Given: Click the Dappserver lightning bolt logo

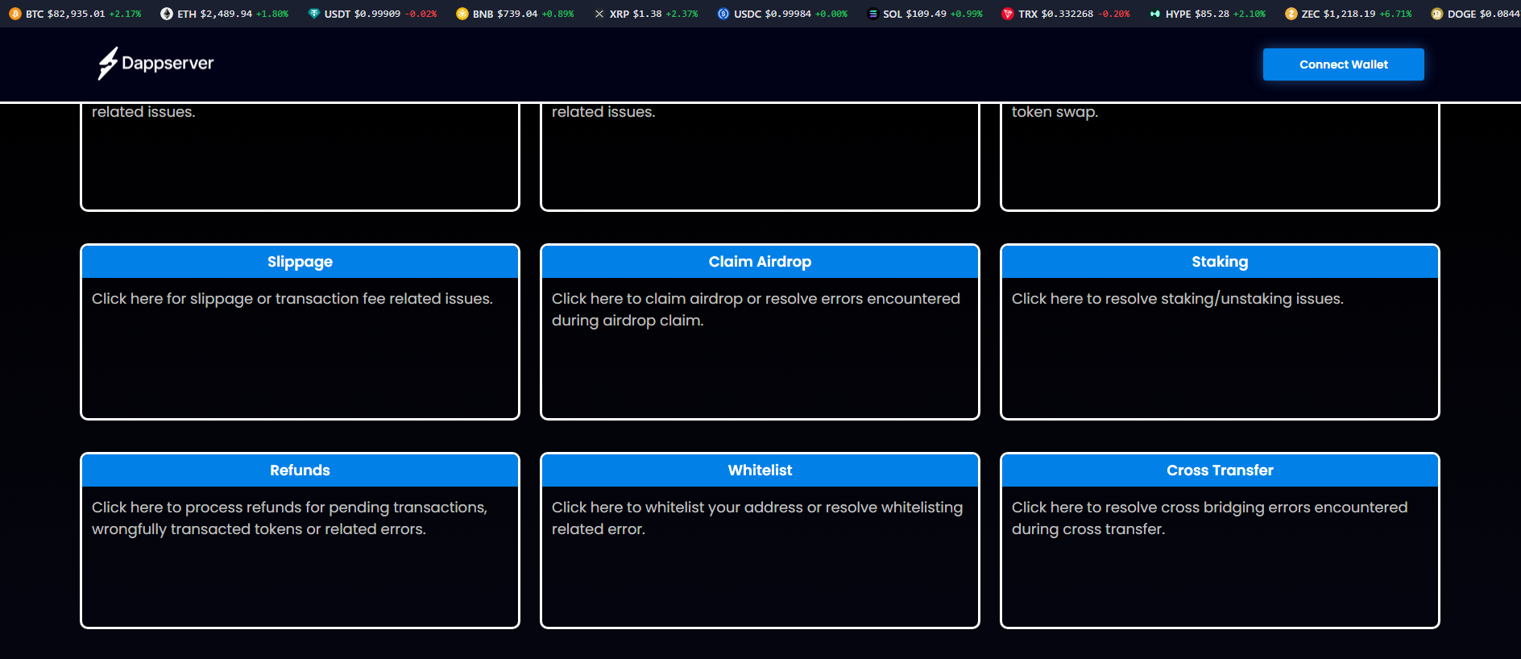Looking at the screenshot, I should point(108,64).
